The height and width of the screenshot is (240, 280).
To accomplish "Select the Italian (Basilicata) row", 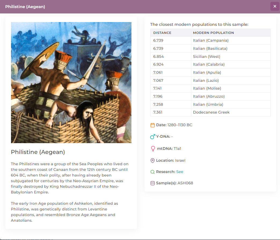I will (210, 48).
